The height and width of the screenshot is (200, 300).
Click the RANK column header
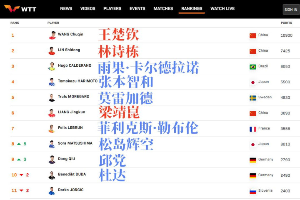15,23
